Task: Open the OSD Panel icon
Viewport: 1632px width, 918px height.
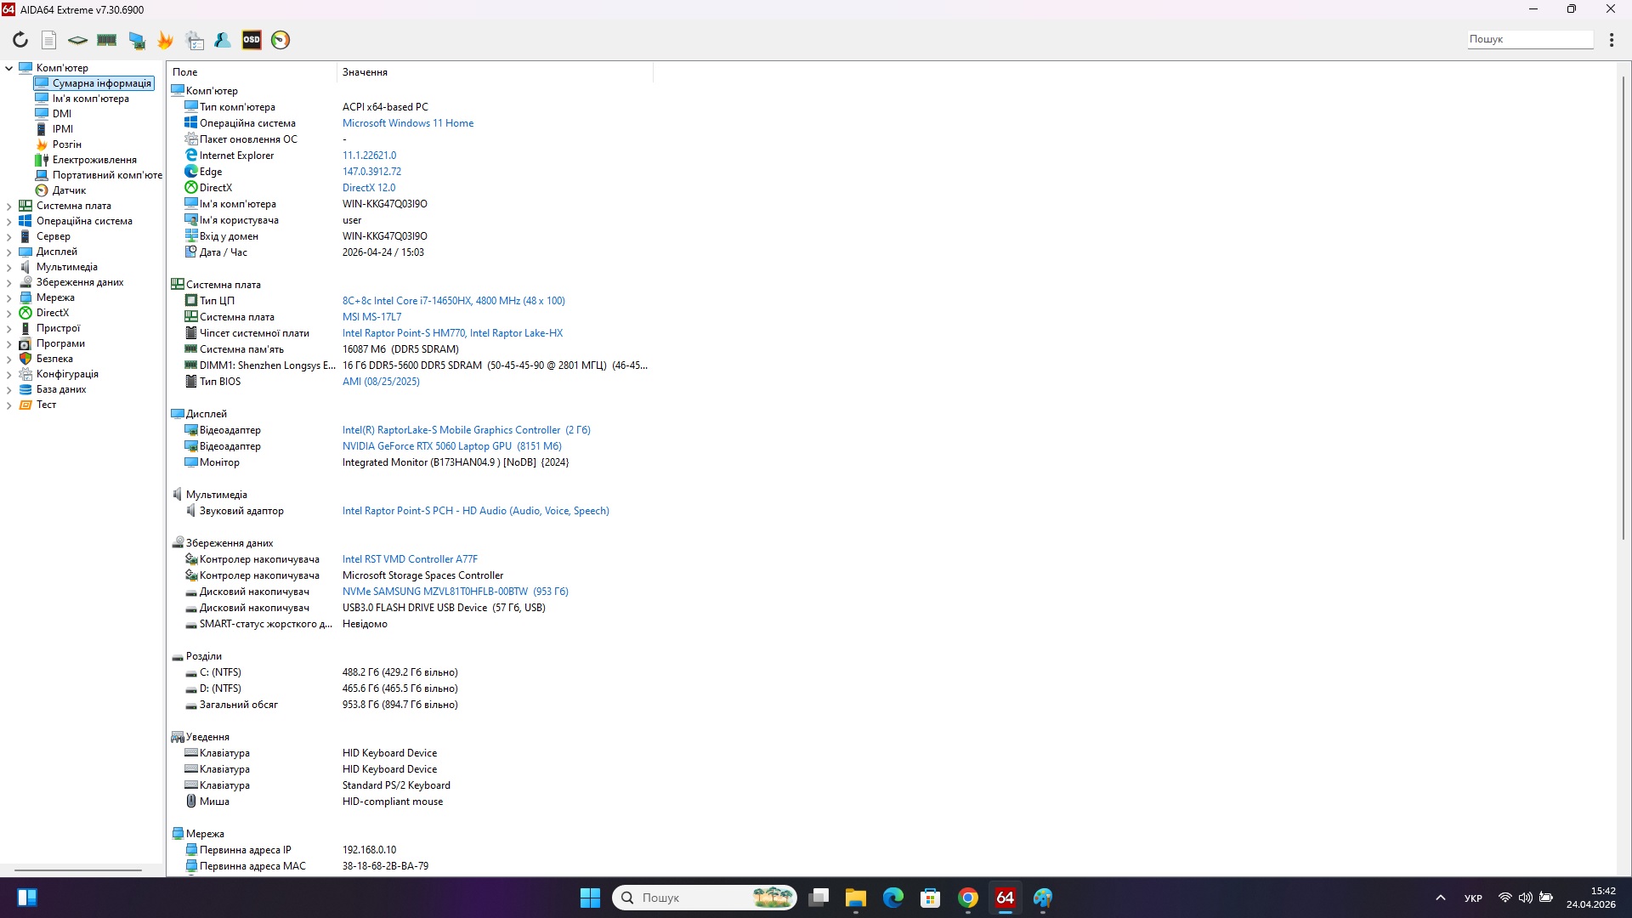Action: coord(252,40)
